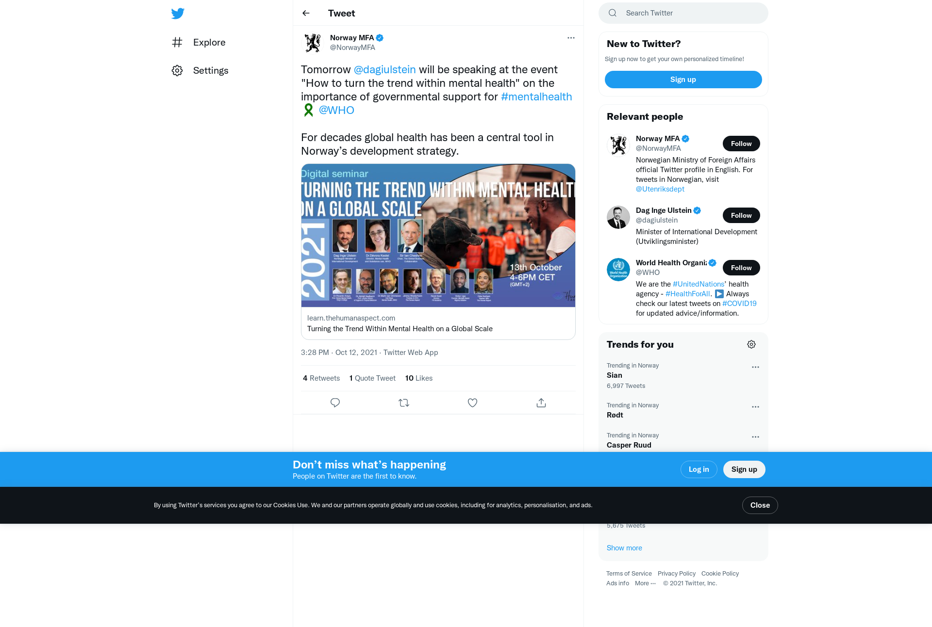Click the share tweet icon
The width and height of the screenshot is (932, 627).
[541, 402]
